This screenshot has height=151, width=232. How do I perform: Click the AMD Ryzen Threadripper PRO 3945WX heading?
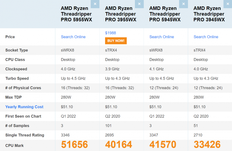tap(209, 14)
